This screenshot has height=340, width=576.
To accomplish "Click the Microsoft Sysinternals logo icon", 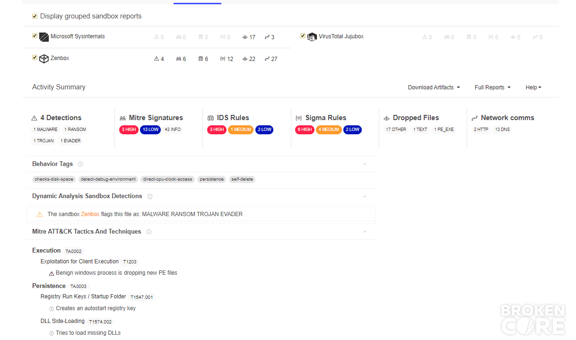I will coord(44,37).
